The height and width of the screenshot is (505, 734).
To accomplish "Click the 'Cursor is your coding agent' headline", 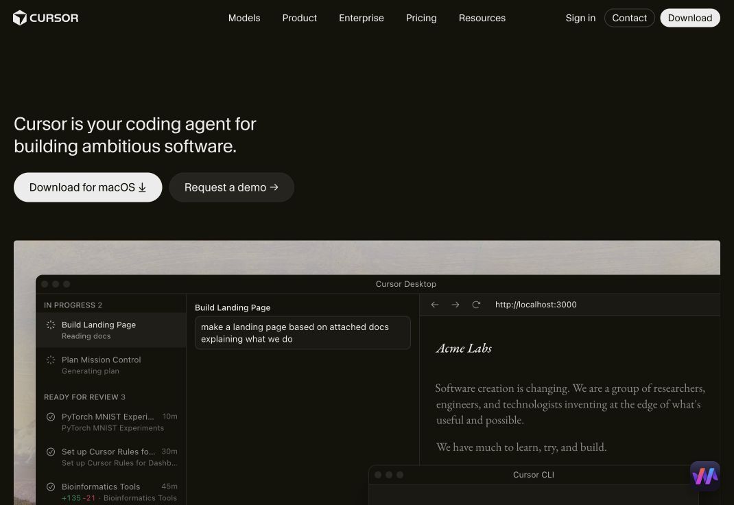I will 135,135.
